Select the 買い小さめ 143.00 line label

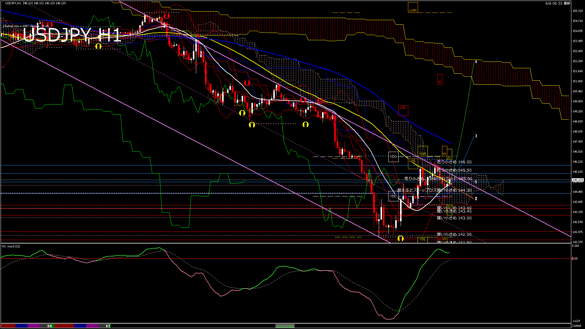(x=454, y=218)
